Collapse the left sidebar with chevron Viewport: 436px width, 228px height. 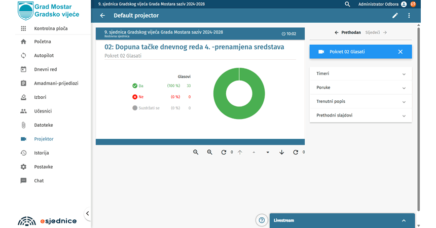coord(87,213)
